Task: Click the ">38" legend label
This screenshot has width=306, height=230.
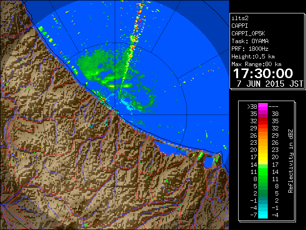Action: [x=252, y=107]
